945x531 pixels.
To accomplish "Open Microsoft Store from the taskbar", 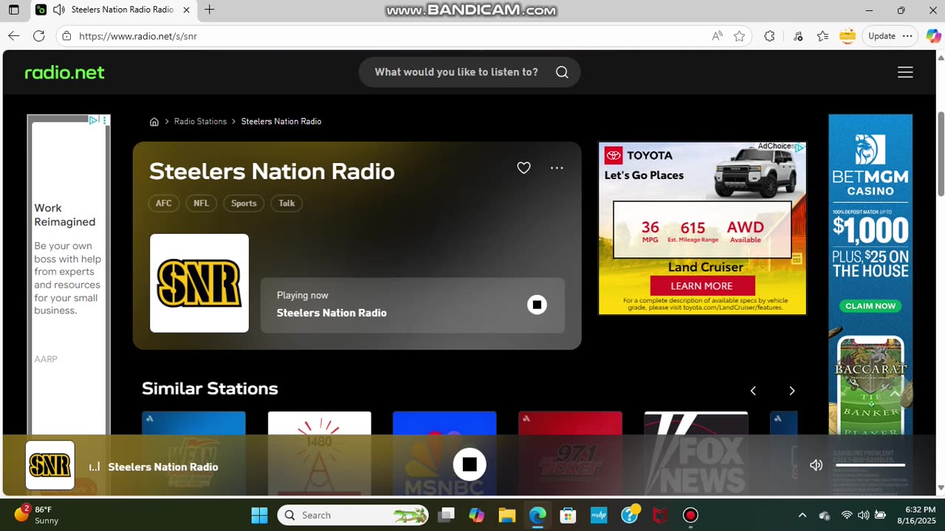I will click(568, 515).
